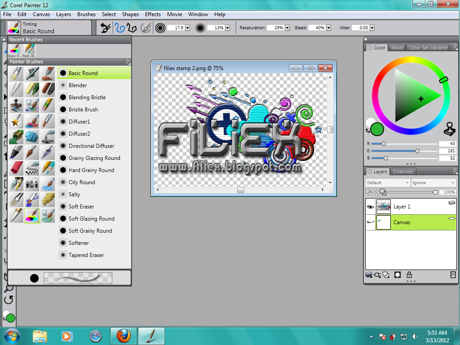
Task: Select the Cloners stamp brush category
Action: tap(16, 106)
